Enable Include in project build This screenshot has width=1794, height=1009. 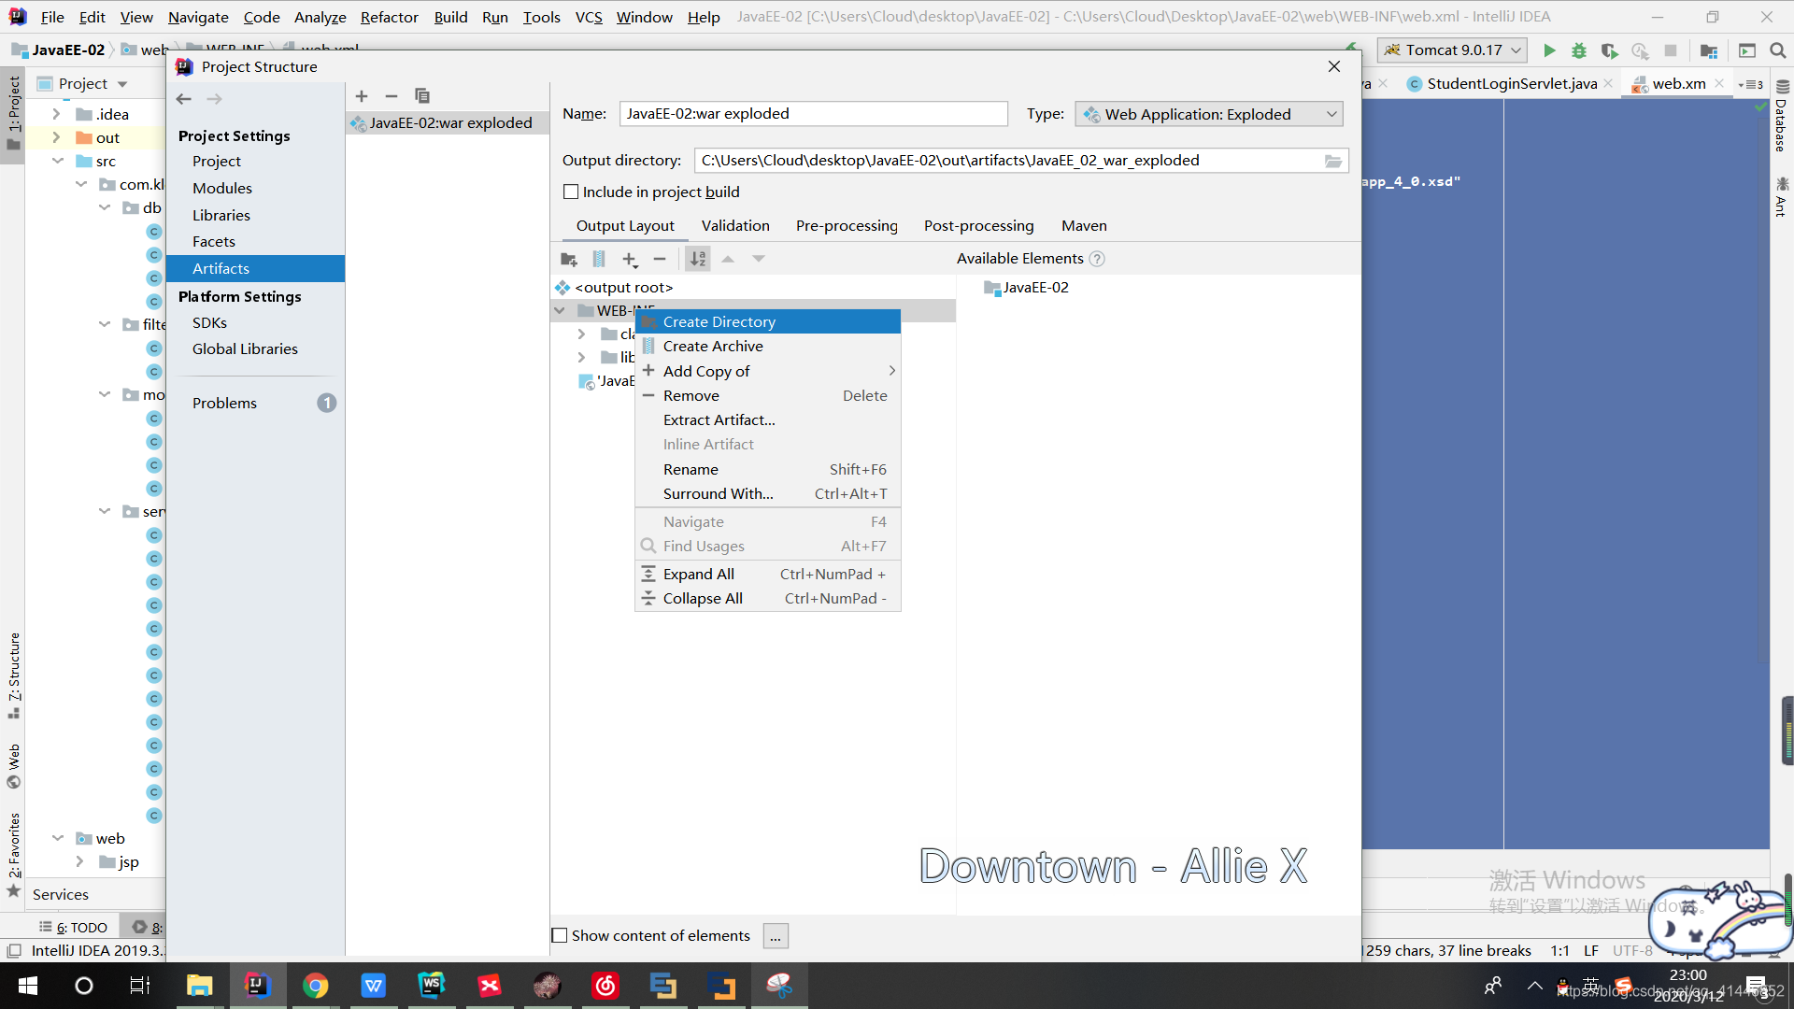pyautogui.click(x=571, y=192)
